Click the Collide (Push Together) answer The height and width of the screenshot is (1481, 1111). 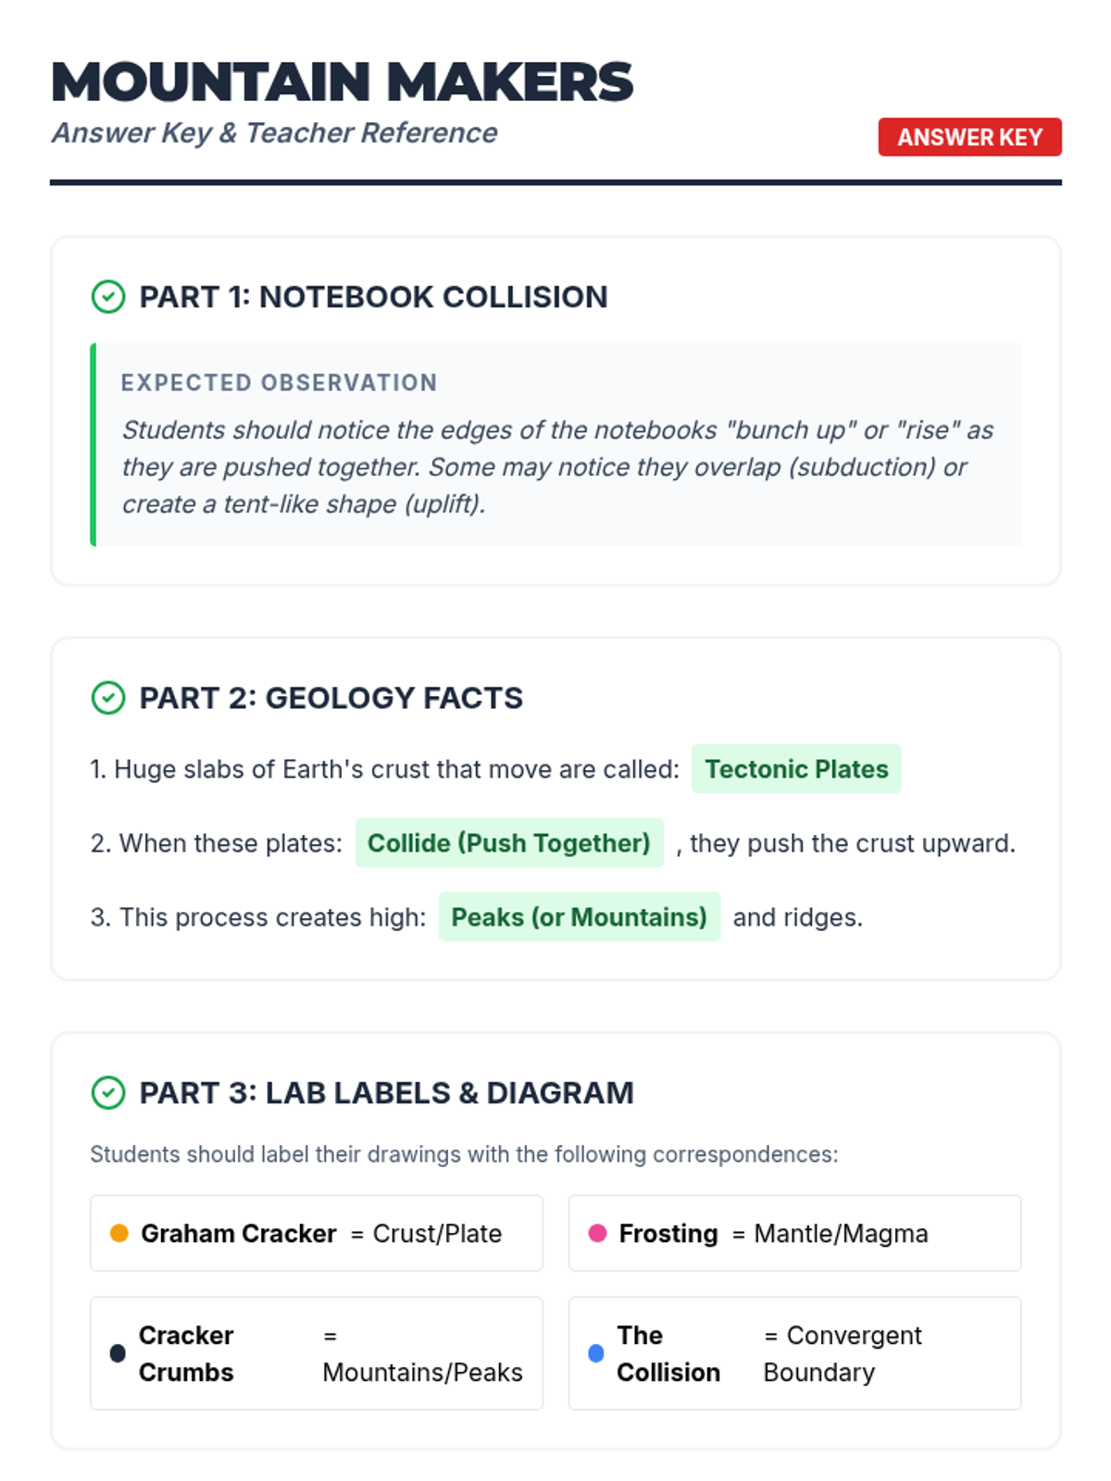tap(509, 843)
